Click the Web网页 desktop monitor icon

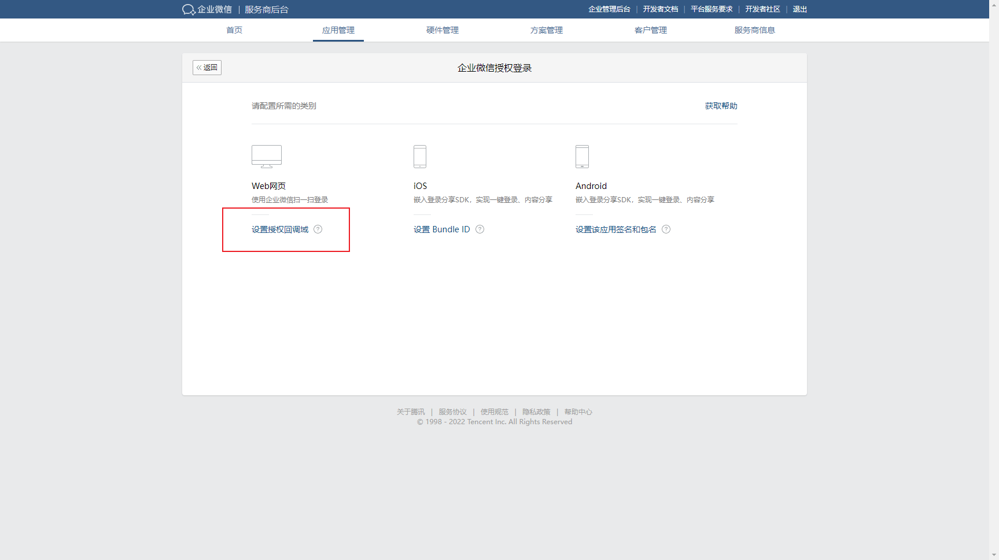coord(266,156)
